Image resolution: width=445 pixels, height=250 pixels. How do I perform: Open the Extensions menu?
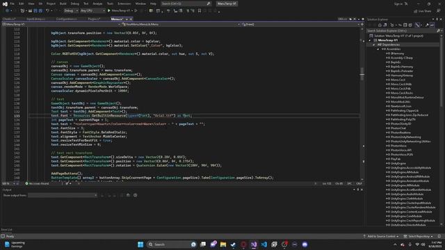click(x=124, y=3)
